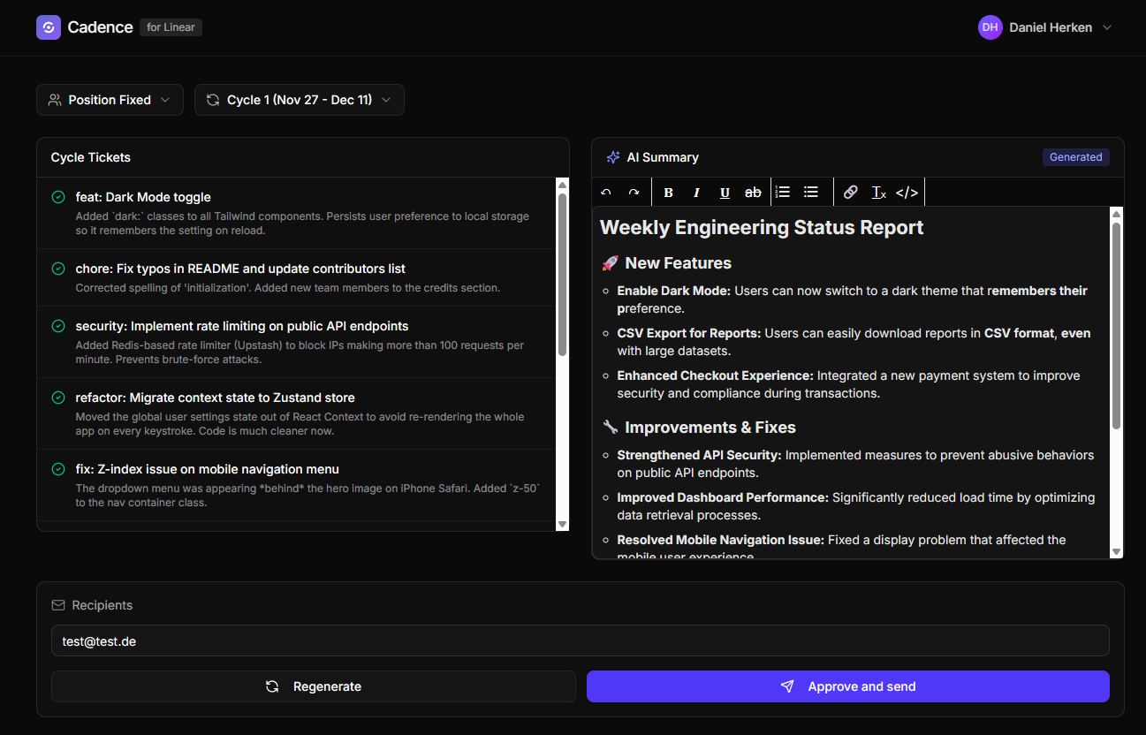
Task: Toggle italic formatting in the summary editor
Action: click(x=696, y=193)
